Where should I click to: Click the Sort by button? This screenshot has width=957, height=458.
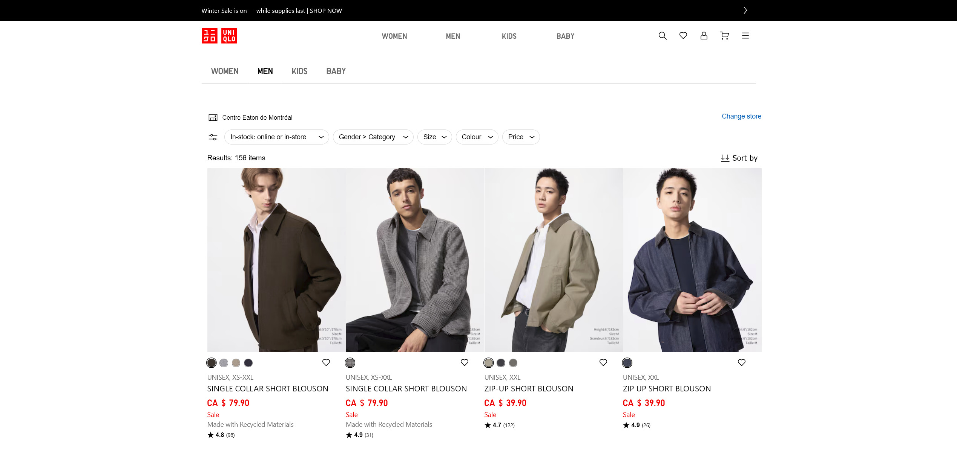pyautogui.click(x=739, y=158)
